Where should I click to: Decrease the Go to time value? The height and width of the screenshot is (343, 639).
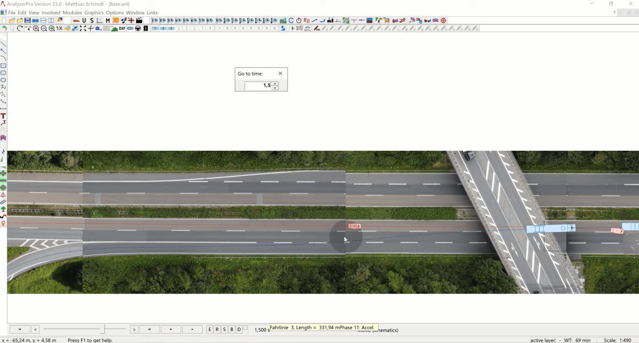(x=275, y=88)
